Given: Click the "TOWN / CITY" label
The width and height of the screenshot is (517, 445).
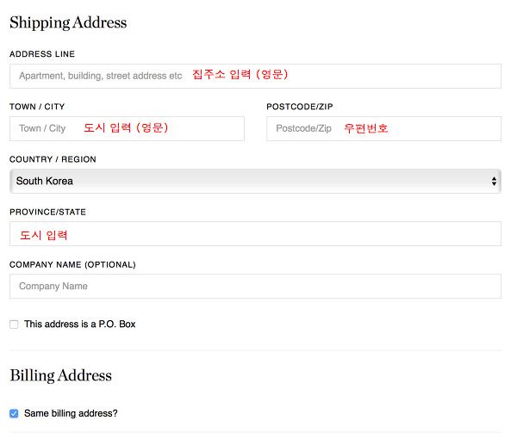Looking at the screenshot, I should (37, 107).
